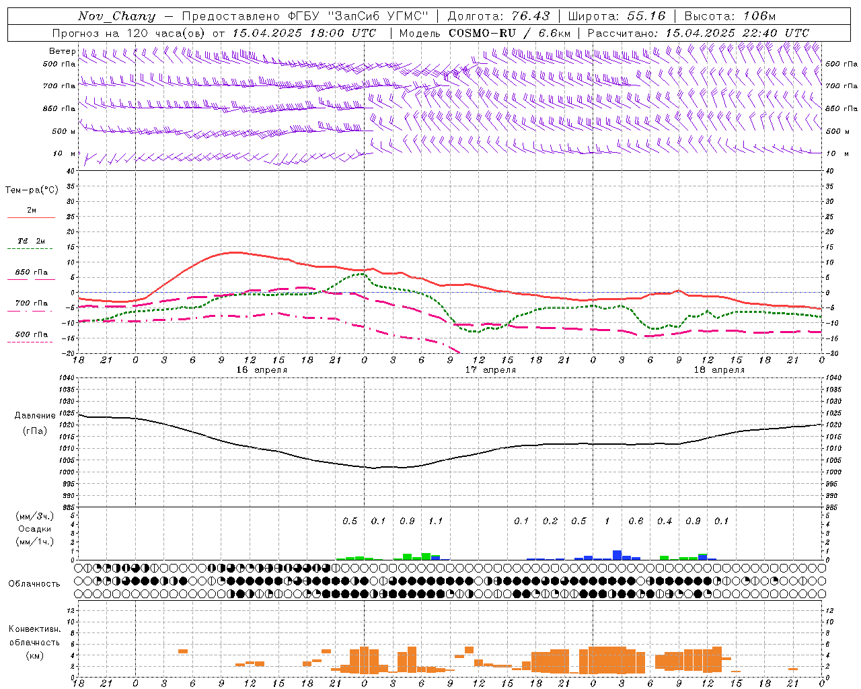This screenshot has width=861, height=689.
Task: Click the 0.6 precipitation amount value
Action: pos(636,521)
